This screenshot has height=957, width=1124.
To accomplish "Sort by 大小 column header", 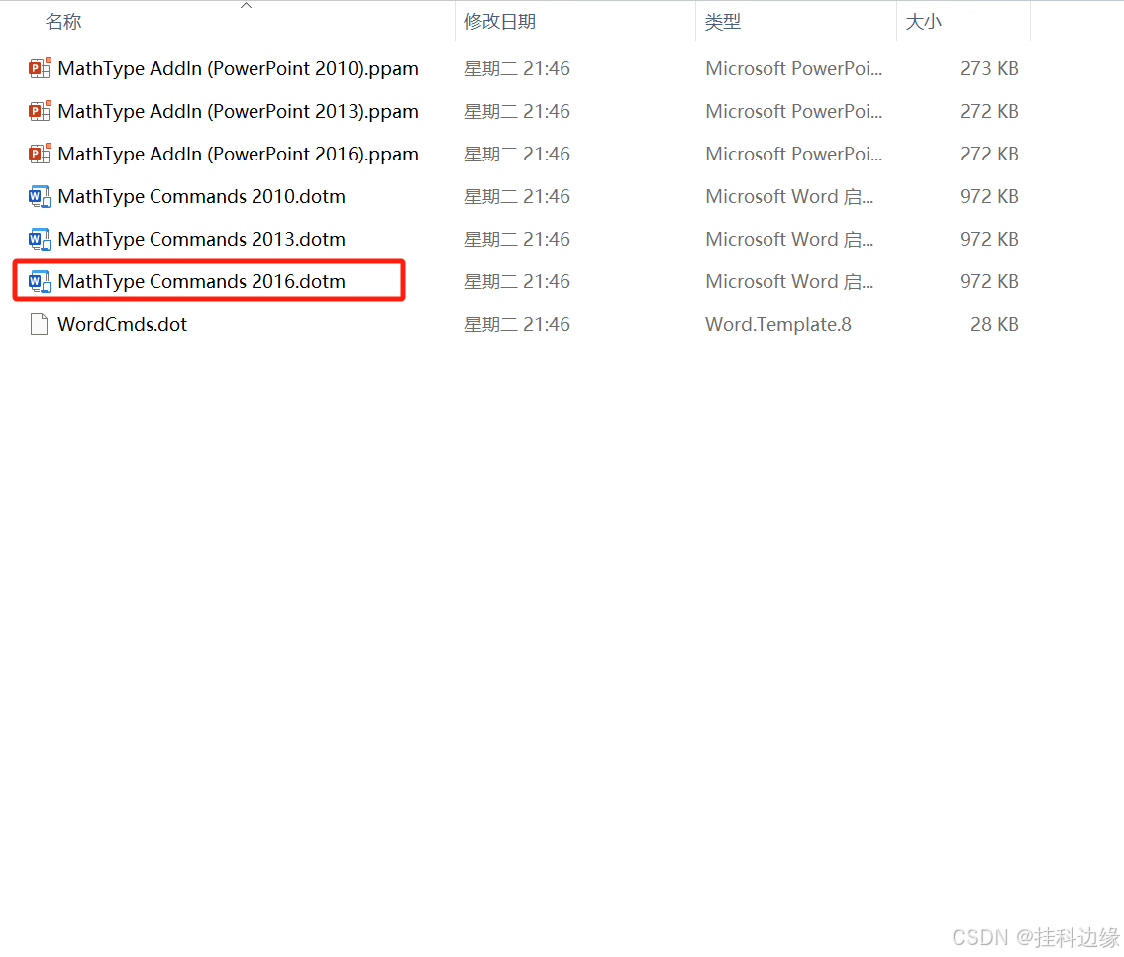I will click(924, 22).
